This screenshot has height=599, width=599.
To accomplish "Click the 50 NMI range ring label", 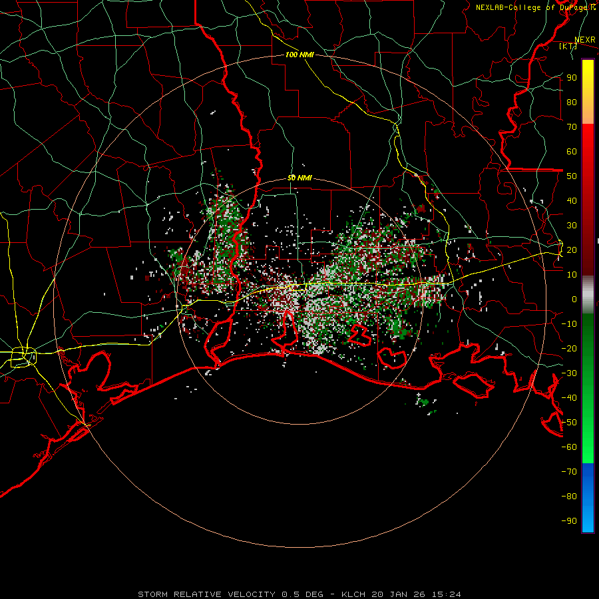I will point(299,178).
